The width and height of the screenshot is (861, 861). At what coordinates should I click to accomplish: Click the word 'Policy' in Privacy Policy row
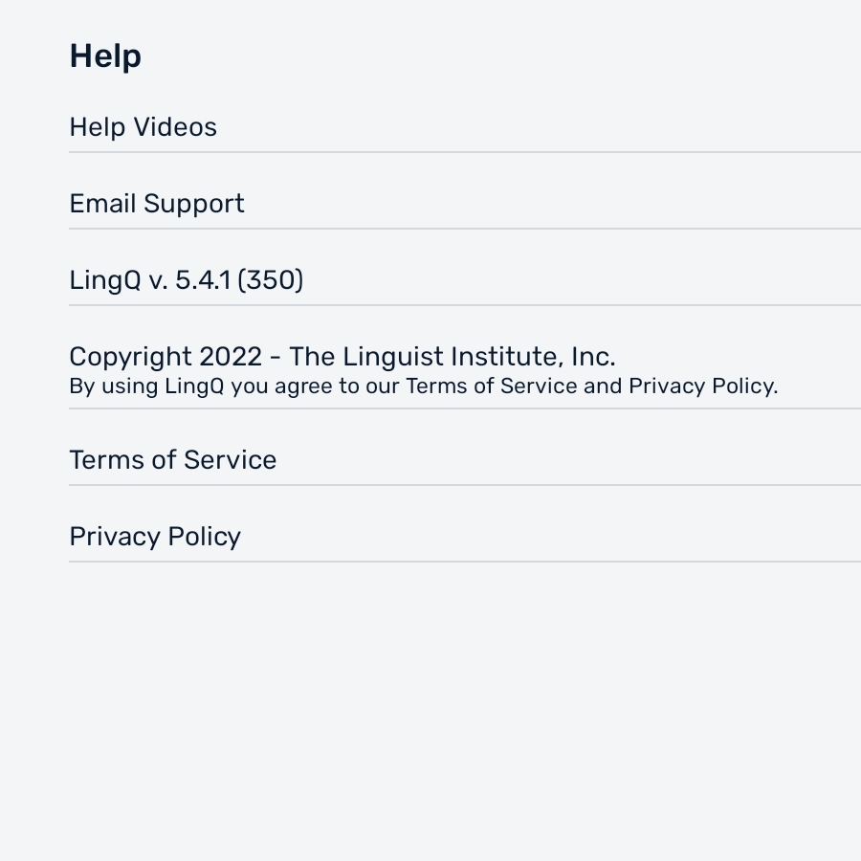[205, 537]
